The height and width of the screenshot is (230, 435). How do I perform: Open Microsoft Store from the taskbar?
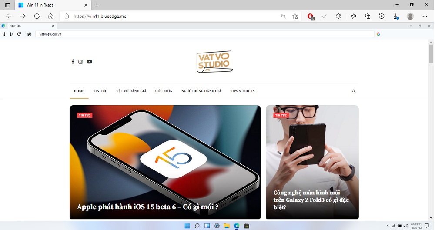[x=246, y=226]
